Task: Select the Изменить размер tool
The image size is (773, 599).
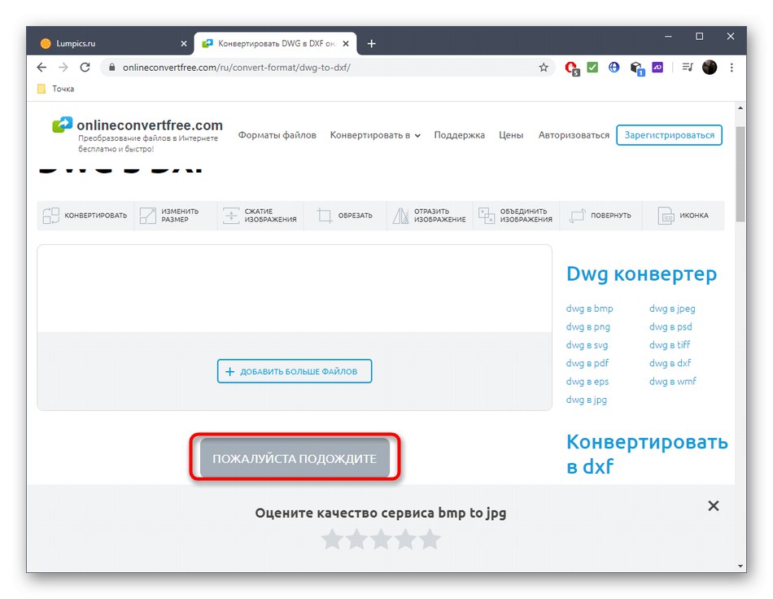Action: (x=175, y=216)
